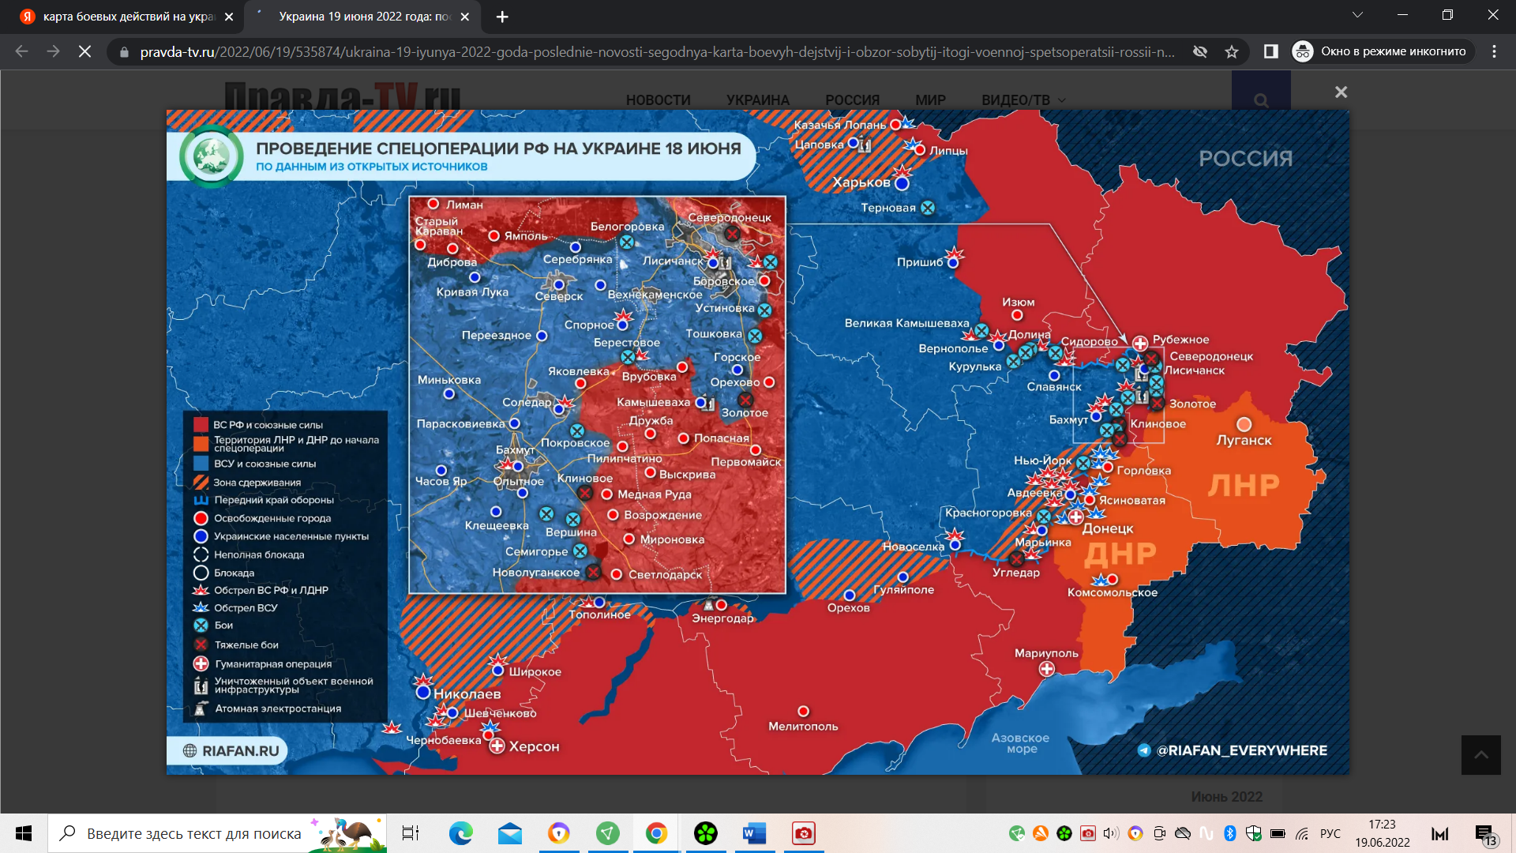Open volume control in system tray
Viewport: 1516px width, 853px height.
(1111, 833)
